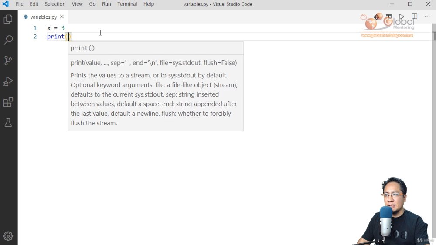Image resolution: width=436 pixels, height=245 pixels.
Task: Open the Run menu
Action: [x=106, y=4]
